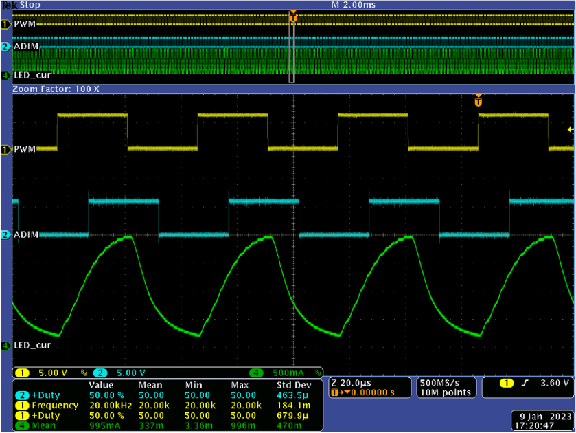Click the PWM channel 1 ground marker
The image size is (576, 433).
(x=5, y=149)
